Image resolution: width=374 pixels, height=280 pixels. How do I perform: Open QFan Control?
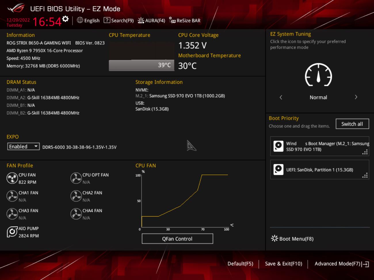tap(177, 239)
